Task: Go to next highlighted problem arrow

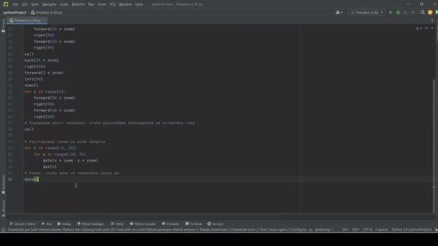Action: point(432,28)
